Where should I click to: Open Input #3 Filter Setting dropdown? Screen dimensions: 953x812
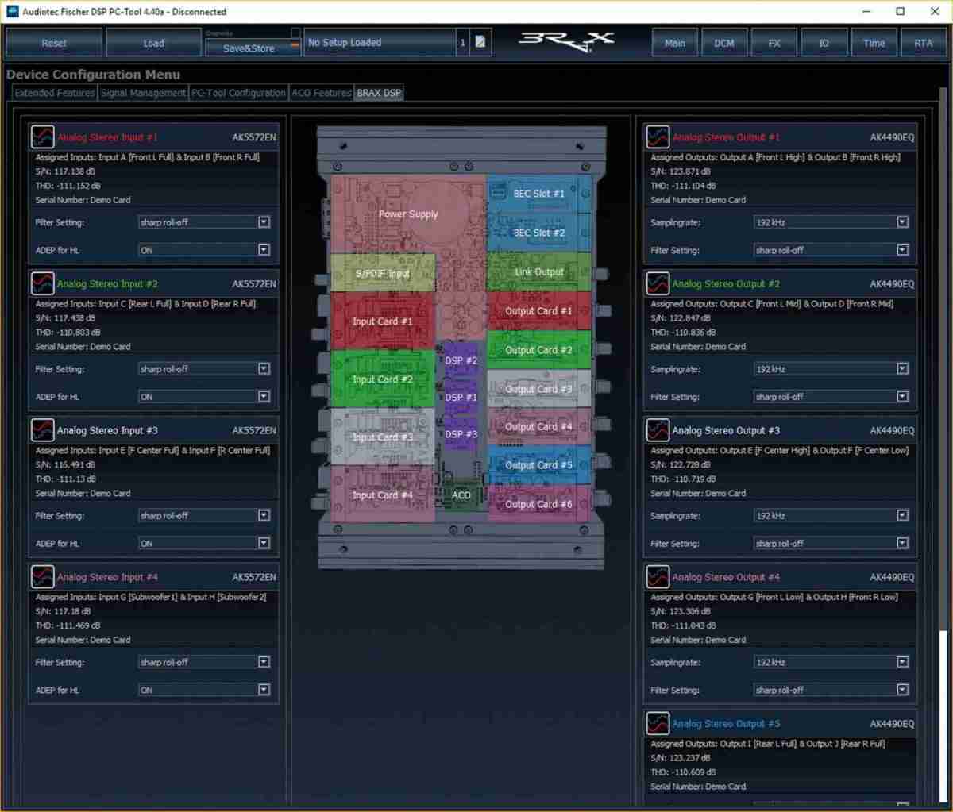(205, 516)
